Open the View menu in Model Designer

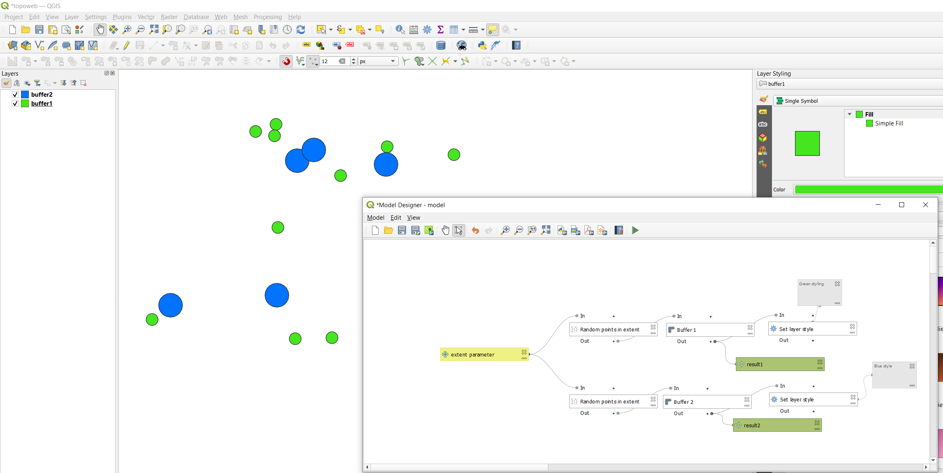pos(413,217)
